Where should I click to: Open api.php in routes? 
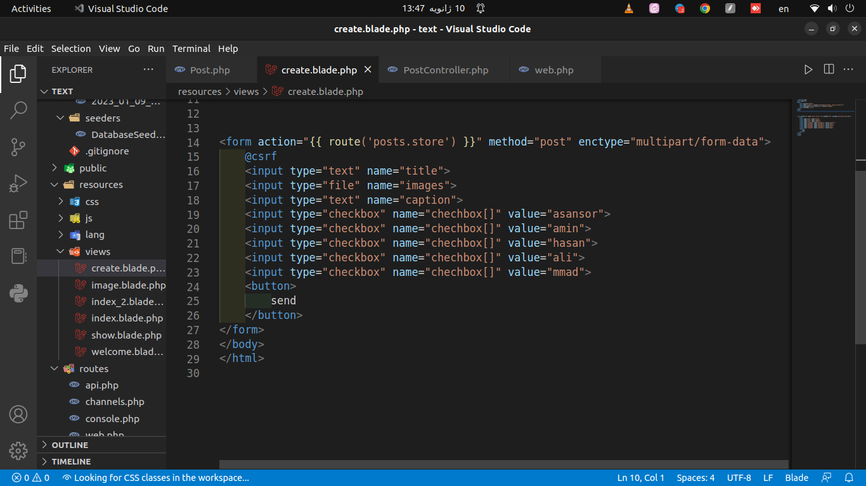pyautogui.click(x=101, y=385)
